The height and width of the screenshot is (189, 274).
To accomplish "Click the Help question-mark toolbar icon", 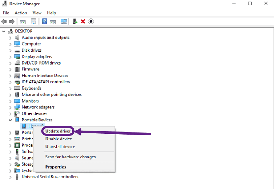I will pyautogui.click(x=45, y=22).
